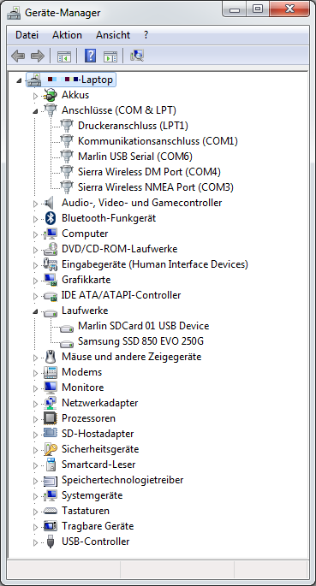The width and height of the screenshot is (316, 586).
Task: Select the Prozessoren chip icon
Action: point(51,418)
